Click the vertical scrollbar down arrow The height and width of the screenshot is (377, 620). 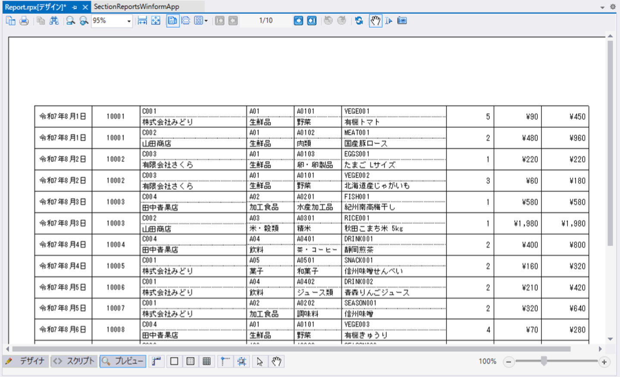[610, 339]
